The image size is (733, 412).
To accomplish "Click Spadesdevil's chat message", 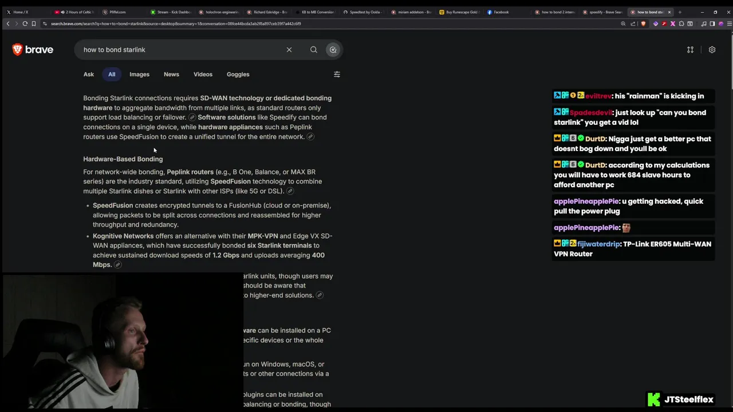I will pyautogui.click(x=633, y=117).
